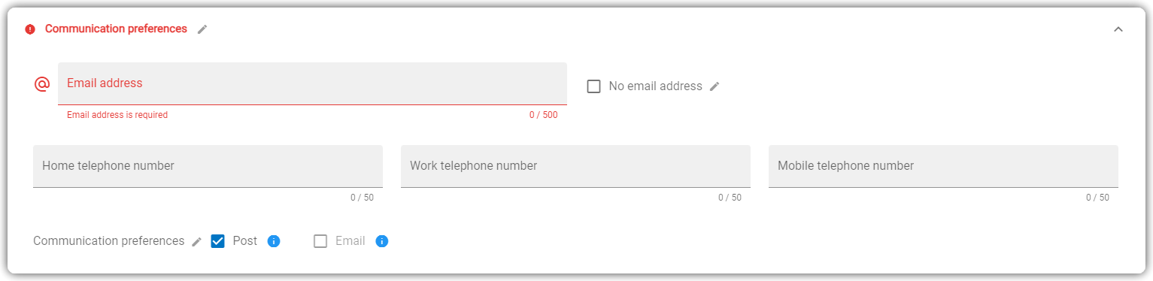Screen dimensions: 1153x281
Task: Open the info icon next to Post
Action: (274, 241)
